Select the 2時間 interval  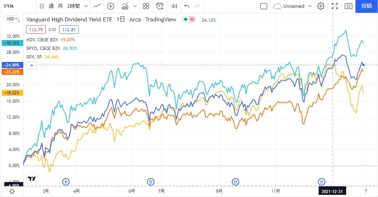(x=73, y=6)
